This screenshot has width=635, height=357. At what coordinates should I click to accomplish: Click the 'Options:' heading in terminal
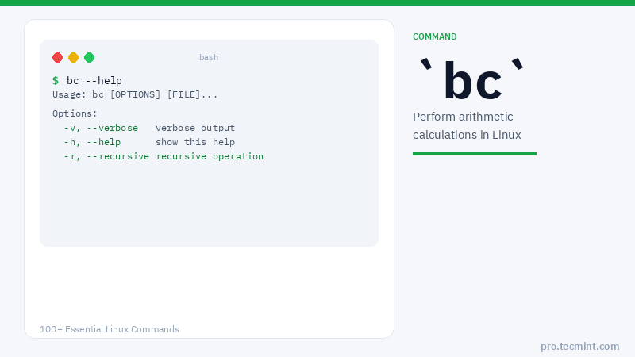[x=75, y=113]
